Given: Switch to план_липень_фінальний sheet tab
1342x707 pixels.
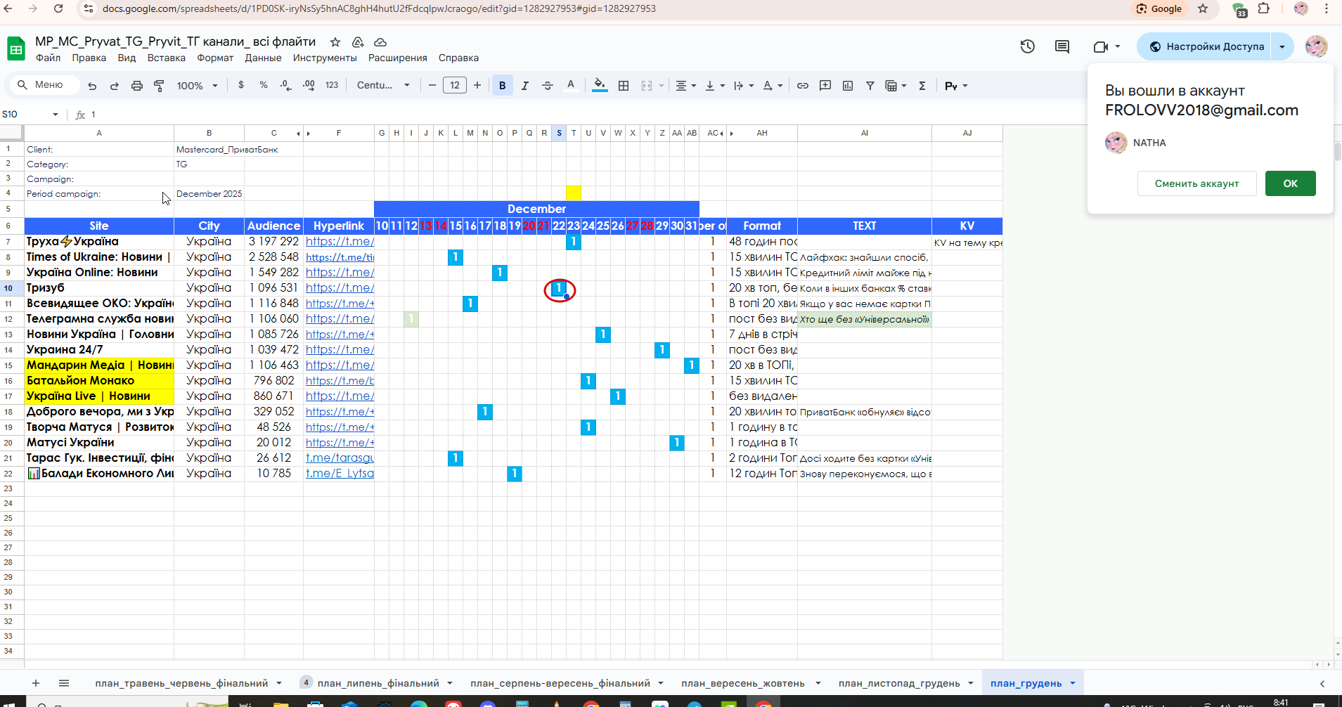Looking at the screenshot, I should click(378, 683).
